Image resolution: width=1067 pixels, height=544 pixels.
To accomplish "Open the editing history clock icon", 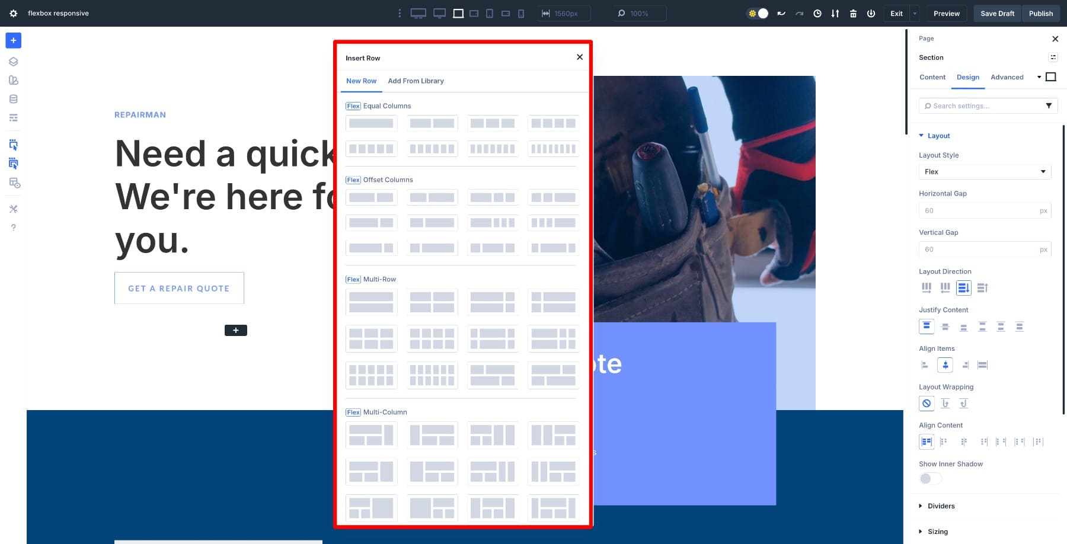I will click(x=817, y=13).
